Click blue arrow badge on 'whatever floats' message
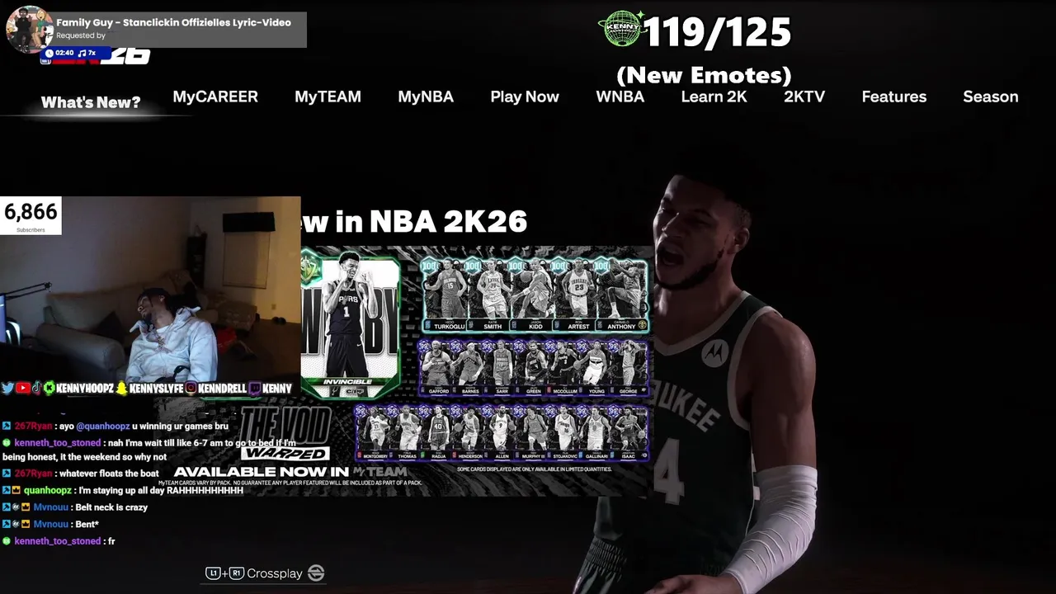1056x594 pixels. (7, 474)
